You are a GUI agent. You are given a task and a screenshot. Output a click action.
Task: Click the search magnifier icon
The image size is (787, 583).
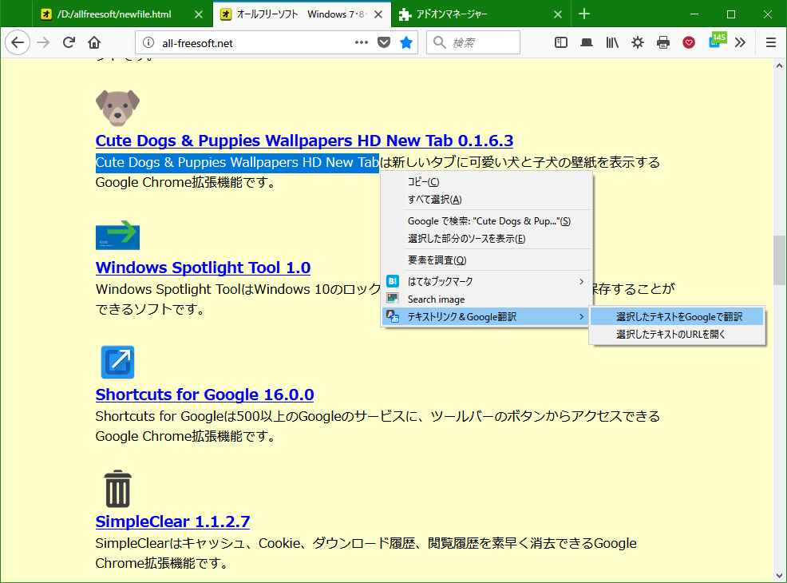(x=439, y=42)
